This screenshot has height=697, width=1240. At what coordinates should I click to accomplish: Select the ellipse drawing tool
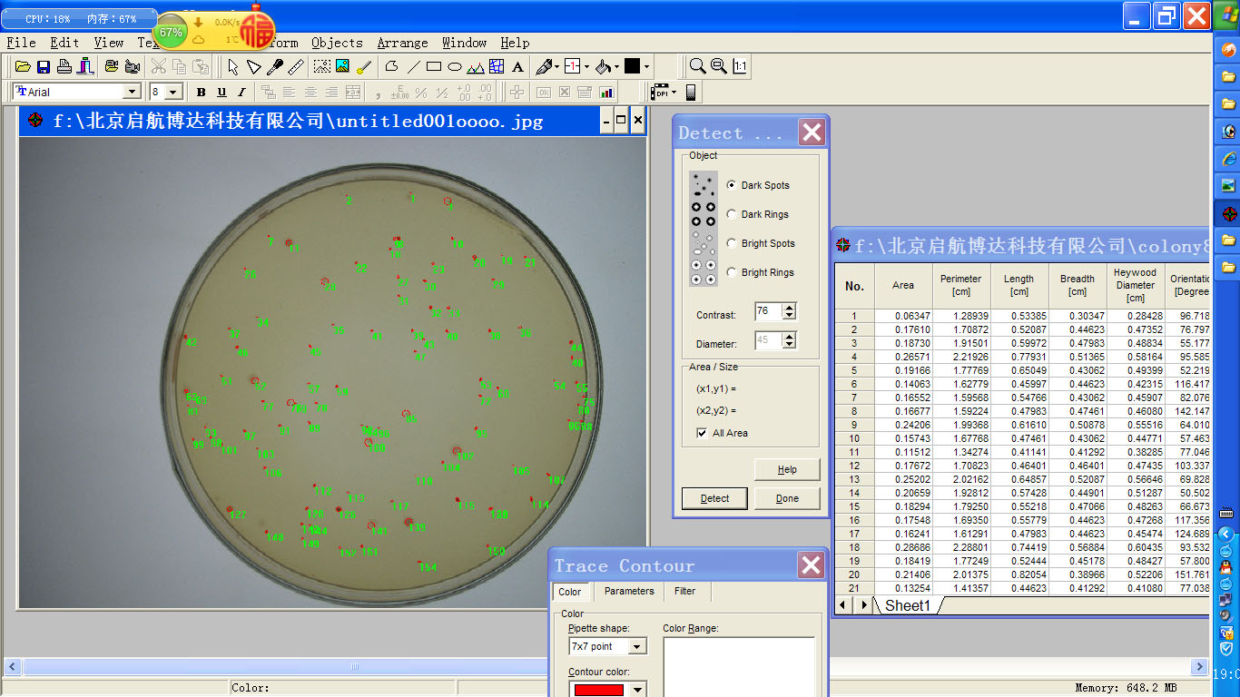click(455, 66)
